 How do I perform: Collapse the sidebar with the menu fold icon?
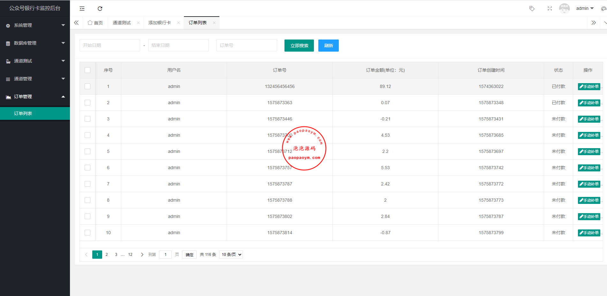82,9
